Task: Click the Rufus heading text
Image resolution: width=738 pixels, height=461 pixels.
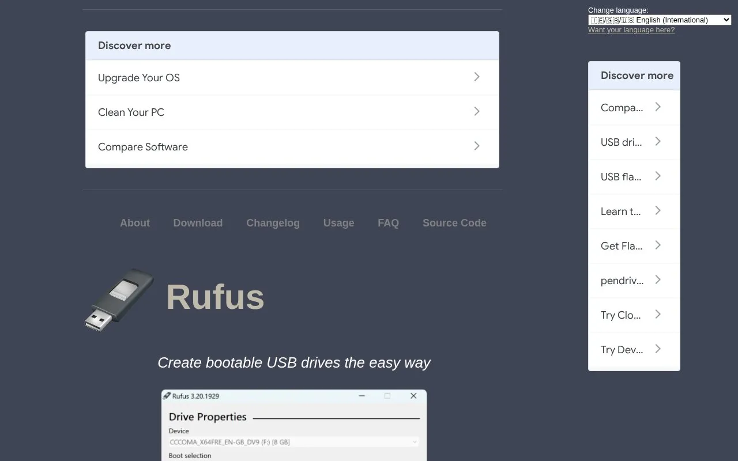Action: 215,297
